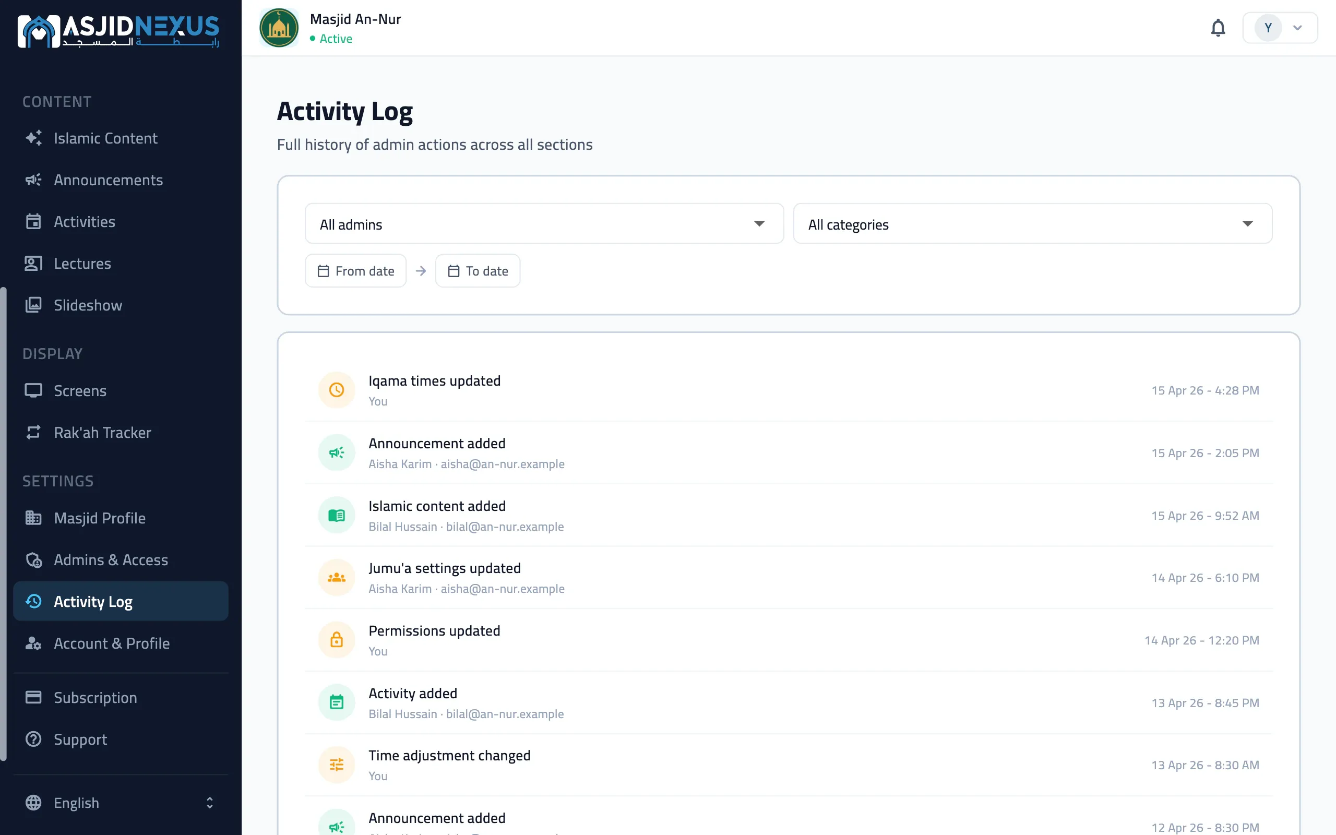Open the All admins filter dropdown
1336x835 pixels.
pos(544,224)
